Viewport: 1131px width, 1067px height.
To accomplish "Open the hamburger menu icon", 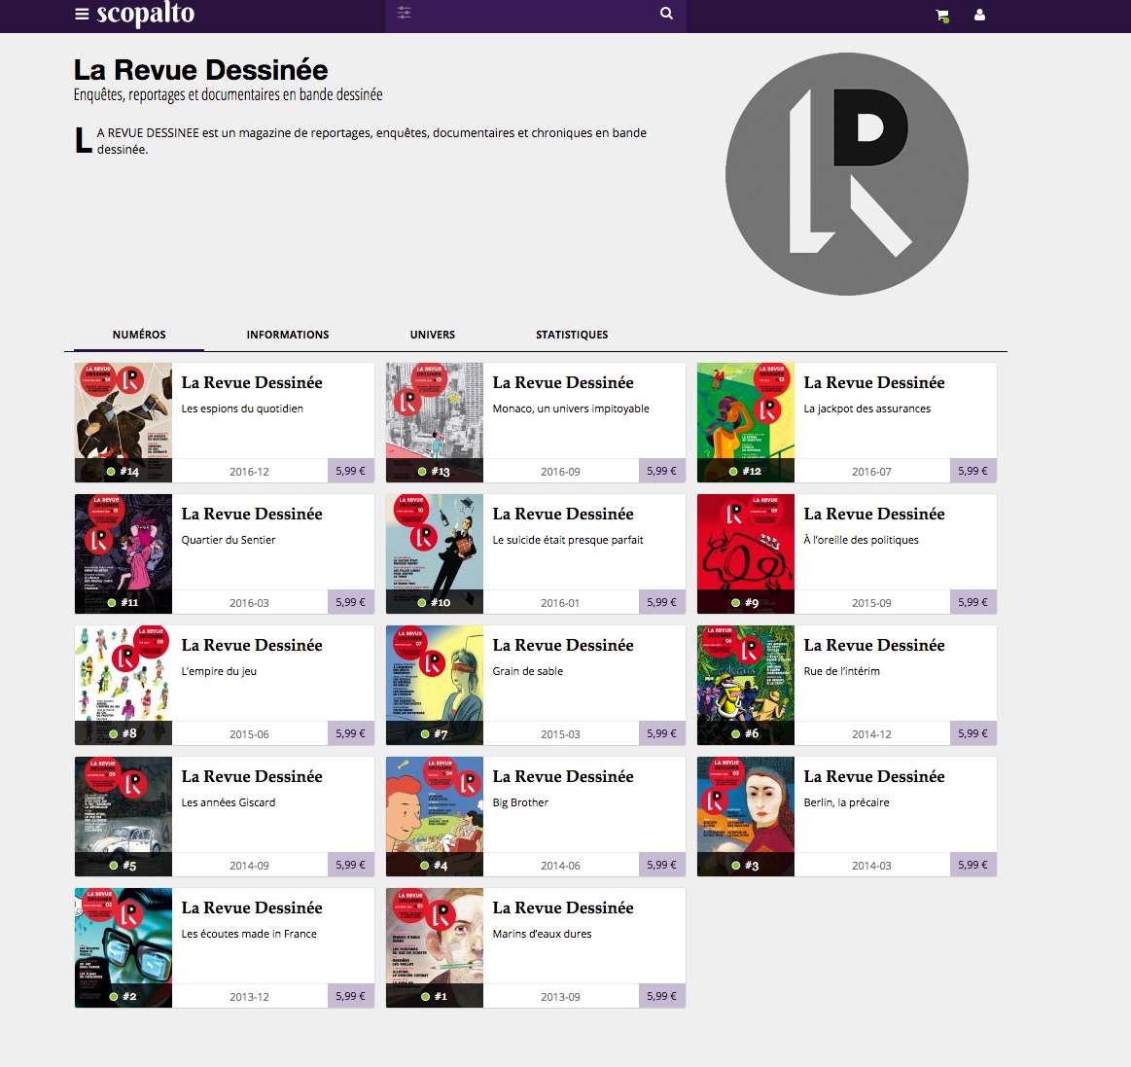I will pyautogui.click(x=82, y=15).
